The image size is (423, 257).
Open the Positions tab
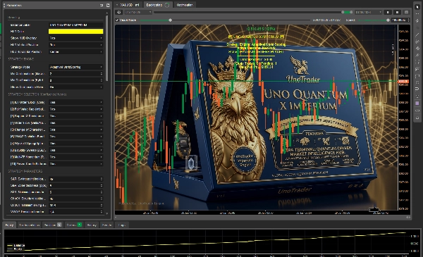(x=53, y=225)
